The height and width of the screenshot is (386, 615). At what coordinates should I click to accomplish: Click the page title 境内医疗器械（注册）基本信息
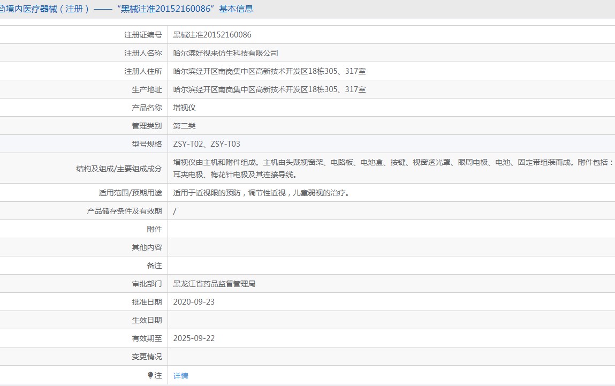129,9
